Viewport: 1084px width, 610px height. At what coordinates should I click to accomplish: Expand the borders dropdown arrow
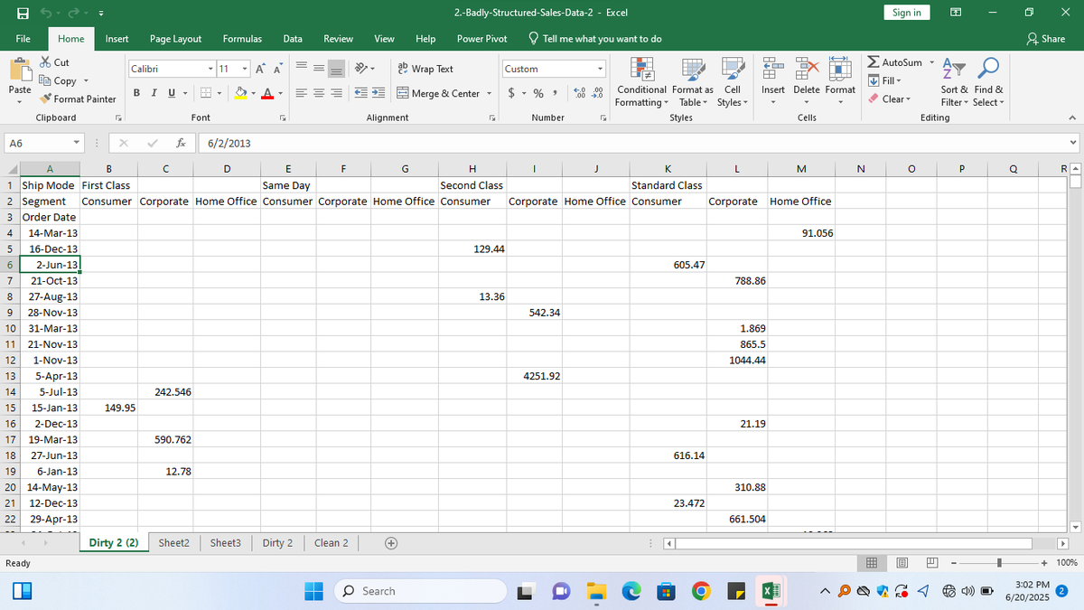pyautogui.click(x=220, y=94)
